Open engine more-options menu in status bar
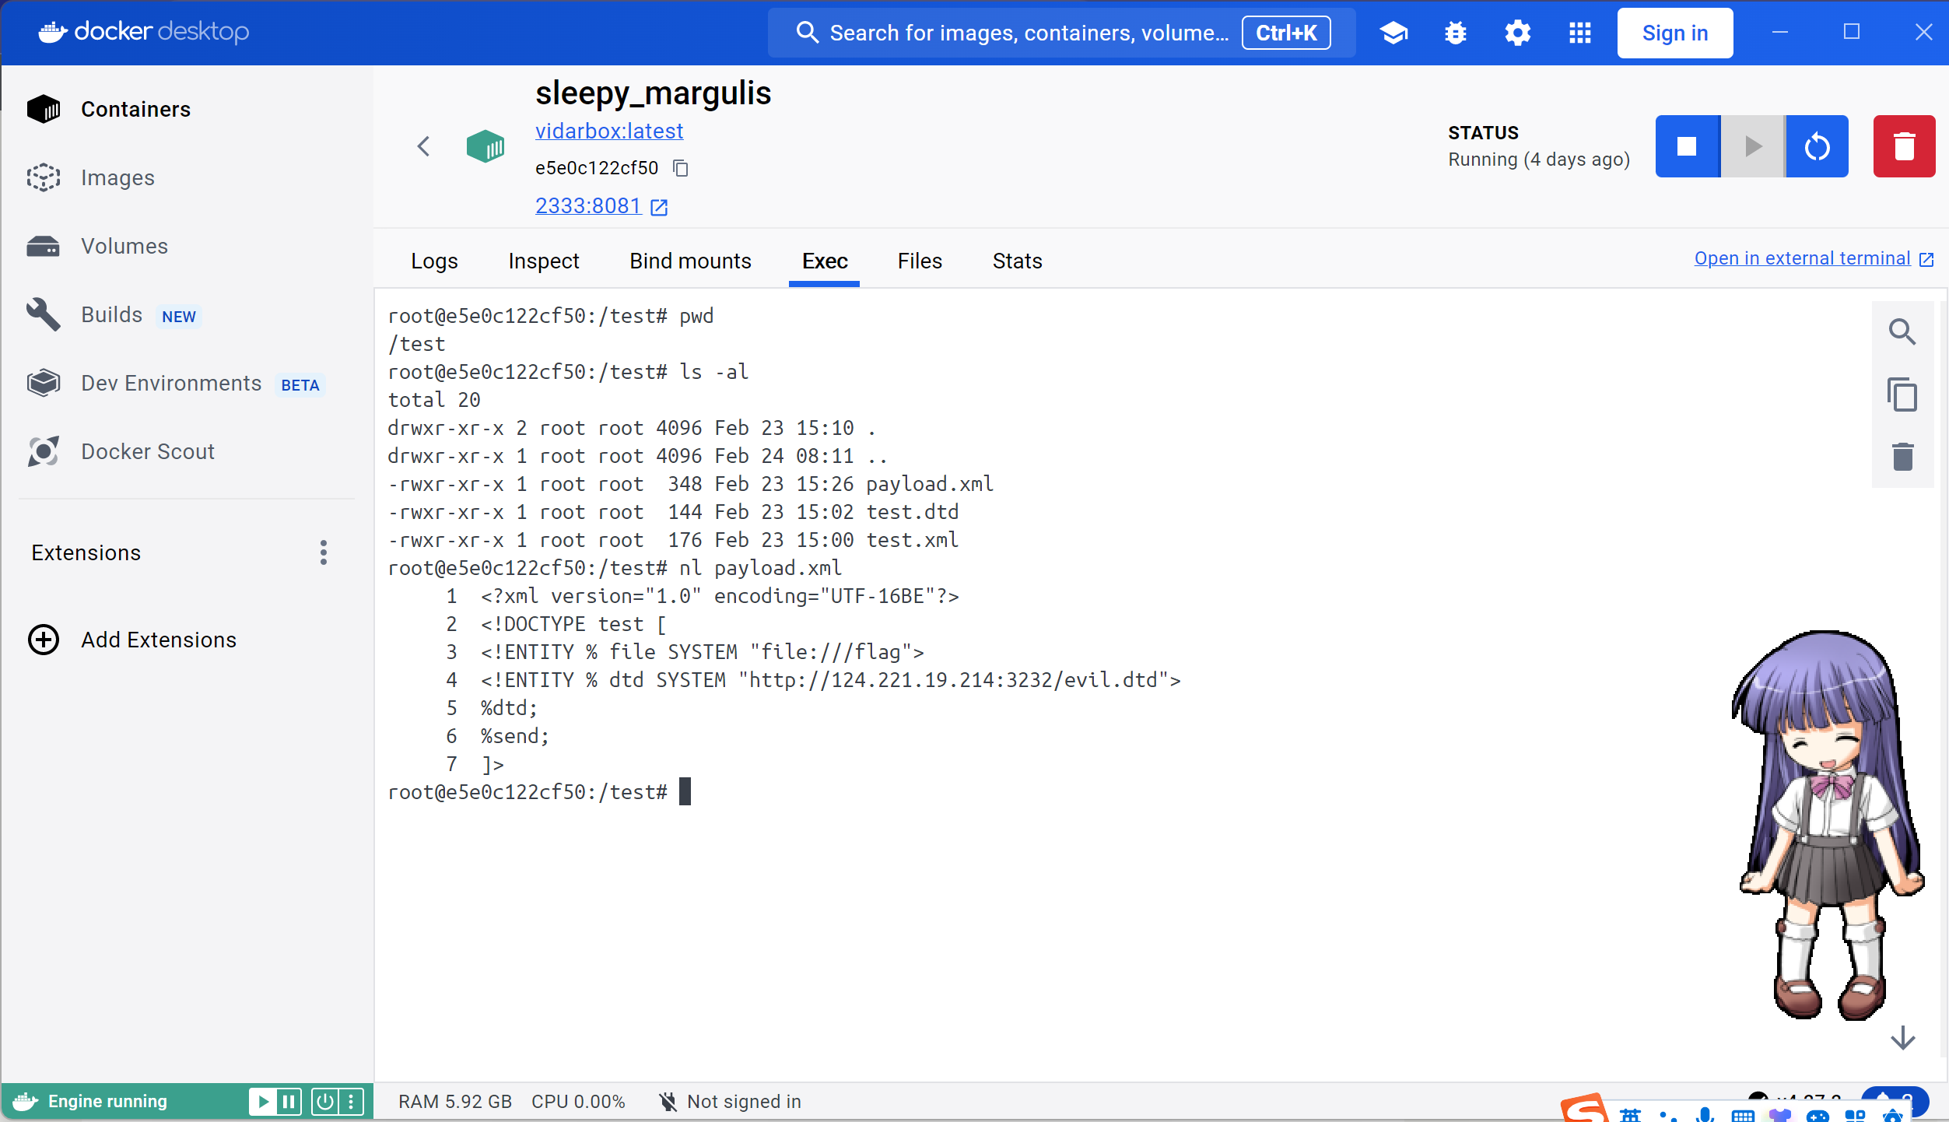The width and height of the screenshot is (1949, 1122). (x=351, y=1101)
